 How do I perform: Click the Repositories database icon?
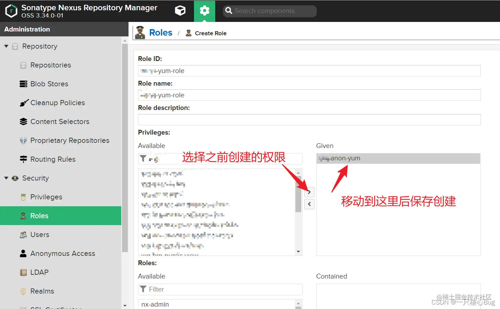[x=23, y=65]
